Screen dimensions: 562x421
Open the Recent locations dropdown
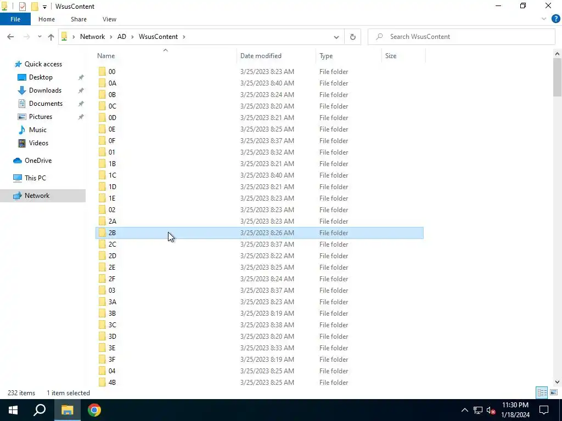(40, 37)
